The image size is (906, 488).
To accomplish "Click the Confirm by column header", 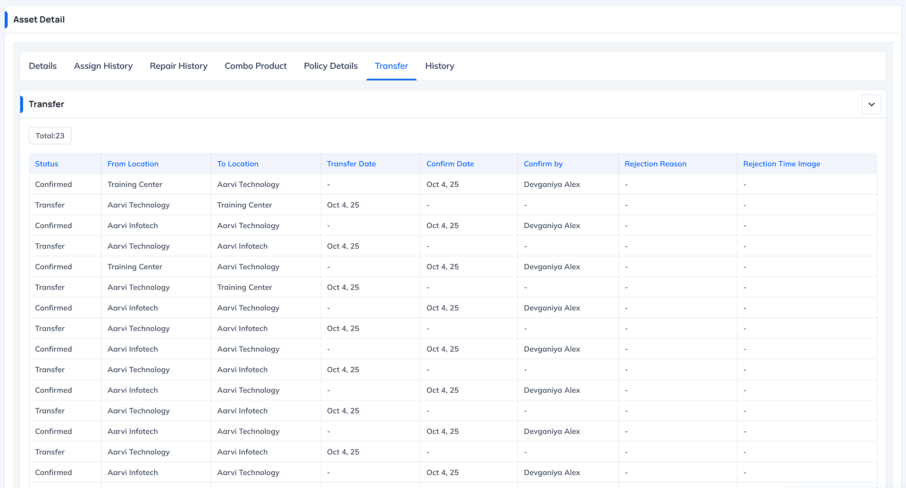I will (543, 164).
